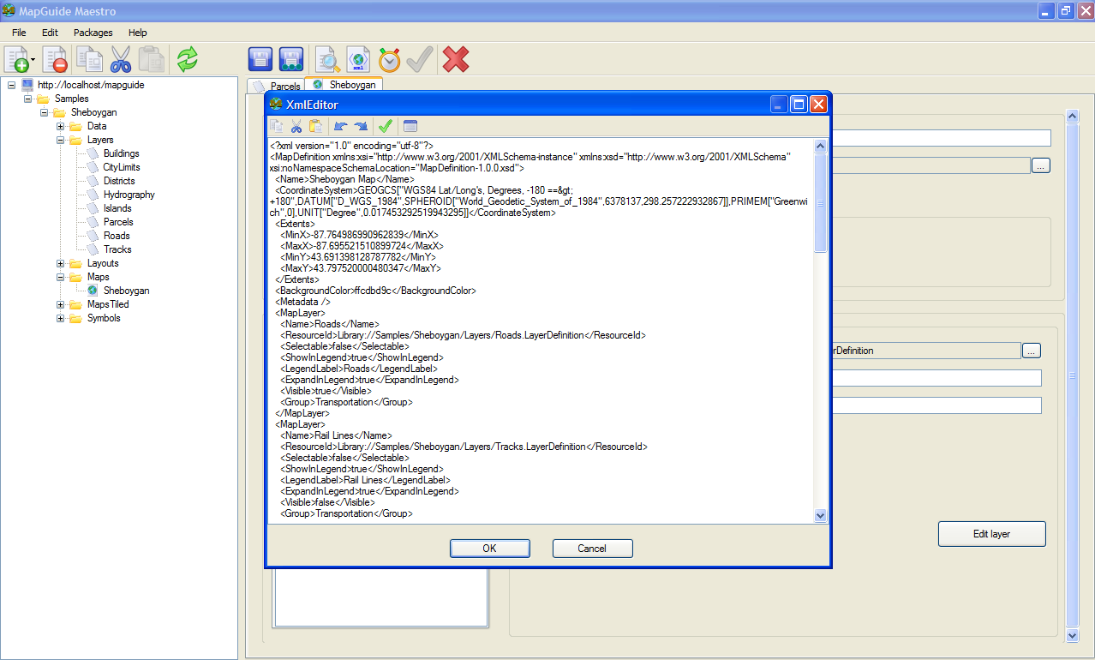
Task: Select the Buildings layer in tree
Action: tap(122, 153)
